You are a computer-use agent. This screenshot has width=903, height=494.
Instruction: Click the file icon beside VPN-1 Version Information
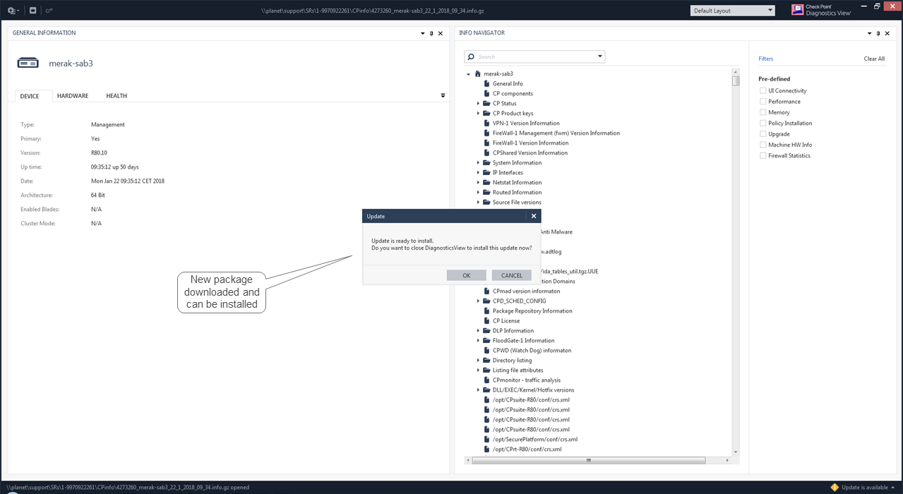pos(486,123)
